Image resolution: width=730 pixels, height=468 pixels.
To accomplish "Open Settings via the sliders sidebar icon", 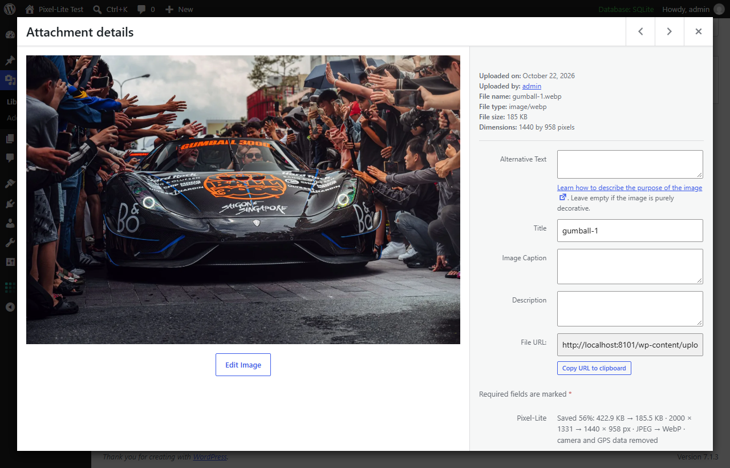I will (x=10, y=262).
